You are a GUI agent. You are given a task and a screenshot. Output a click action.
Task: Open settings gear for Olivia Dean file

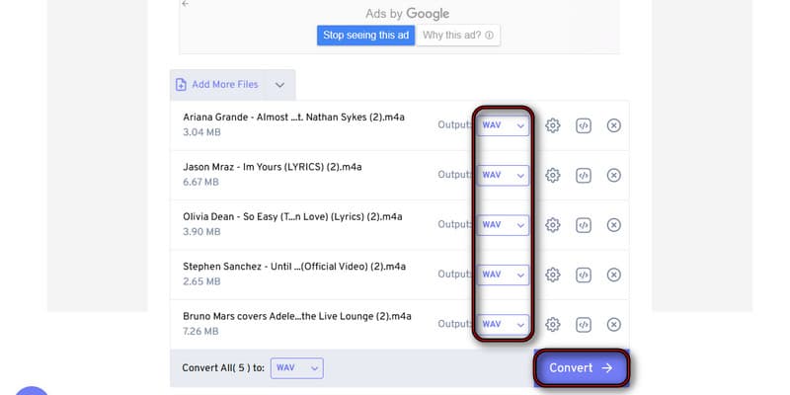coord(553,225)
